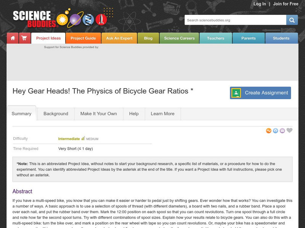
Task: Open the Project Guide menu
Action: (x=83, y=38)
